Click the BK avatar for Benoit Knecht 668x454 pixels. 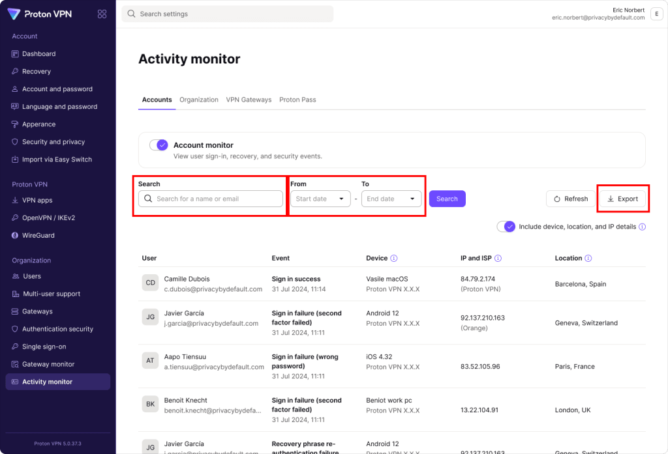pyautogui.click(x=151, y=404)
